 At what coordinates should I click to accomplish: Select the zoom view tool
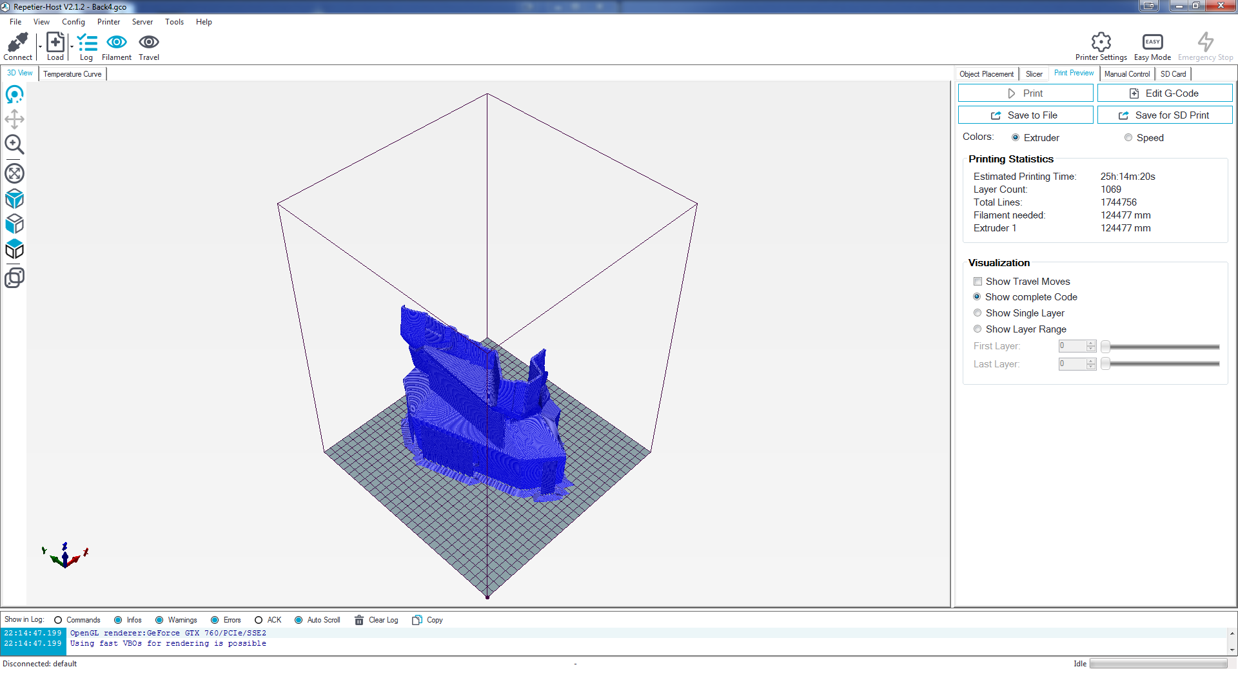pyautogui.click(x=14, y=144)
